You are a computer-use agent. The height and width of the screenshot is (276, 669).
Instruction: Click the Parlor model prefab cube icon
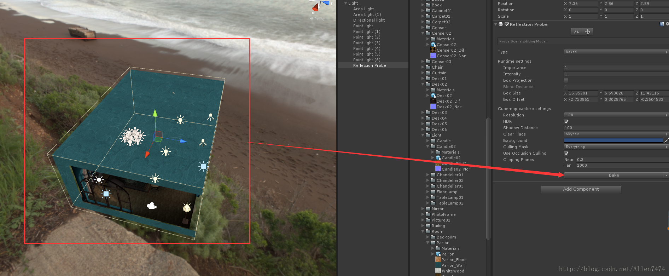coord(438,254)
